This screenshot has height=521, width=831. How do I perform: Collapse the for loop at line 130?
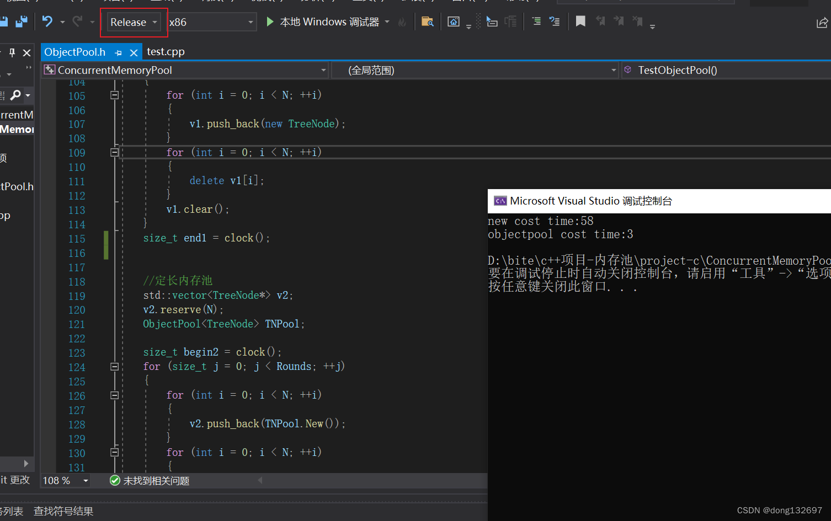[x=115, y=452]
